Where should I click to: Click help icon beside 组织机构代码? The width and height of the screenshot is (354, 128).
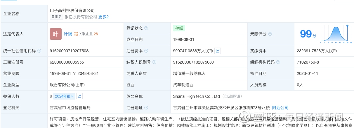[x=278, y=62]
